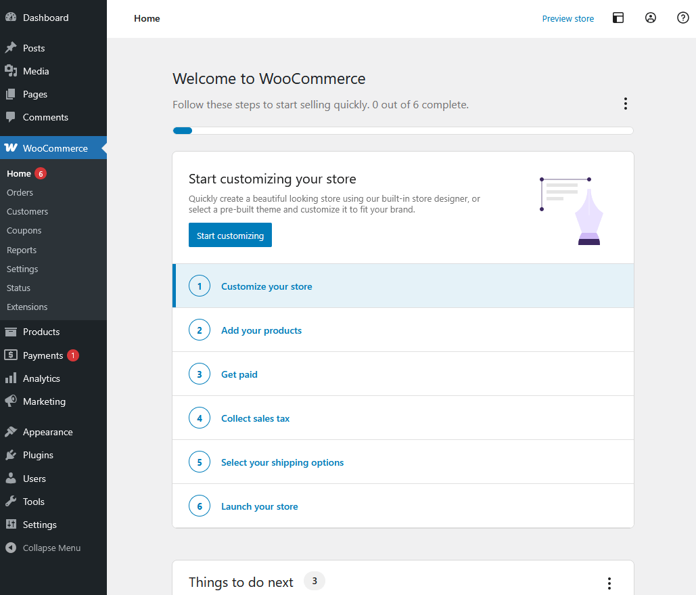This screenshot has width=696, height=595.
Task: Click the Appearance paintbrush icon
Action: pos(11,431)
